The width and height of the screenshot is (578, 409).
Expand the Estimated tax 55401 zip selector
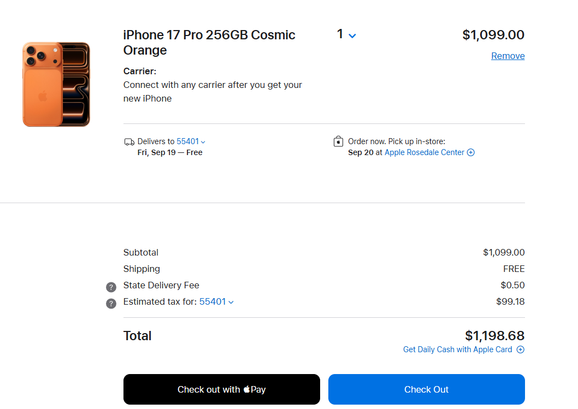216,301
